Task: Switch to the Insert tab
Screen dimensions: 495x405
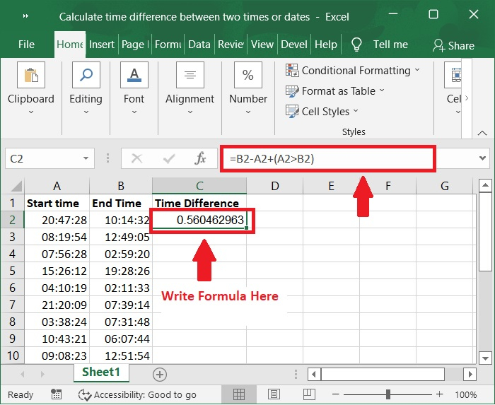Action: pos(102,45)
